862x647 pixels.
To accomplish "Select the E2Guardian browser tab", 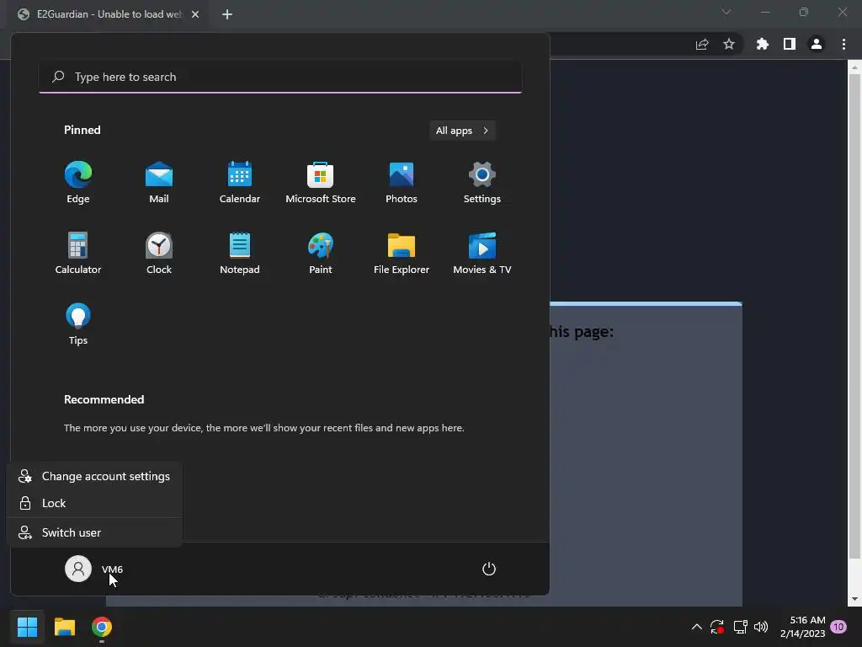I will point(109,14).
